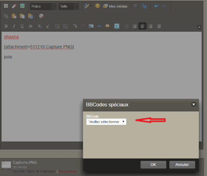The height and width of the screenshot is (176, 207).
Task: Click the code brackets icon
Action: pyautogui.click(x=99, y=26)
